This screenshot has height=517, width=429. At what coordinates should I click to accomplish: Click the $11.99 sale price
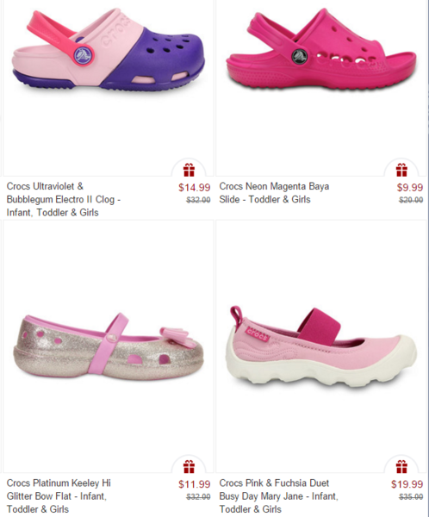pos(194,484)
